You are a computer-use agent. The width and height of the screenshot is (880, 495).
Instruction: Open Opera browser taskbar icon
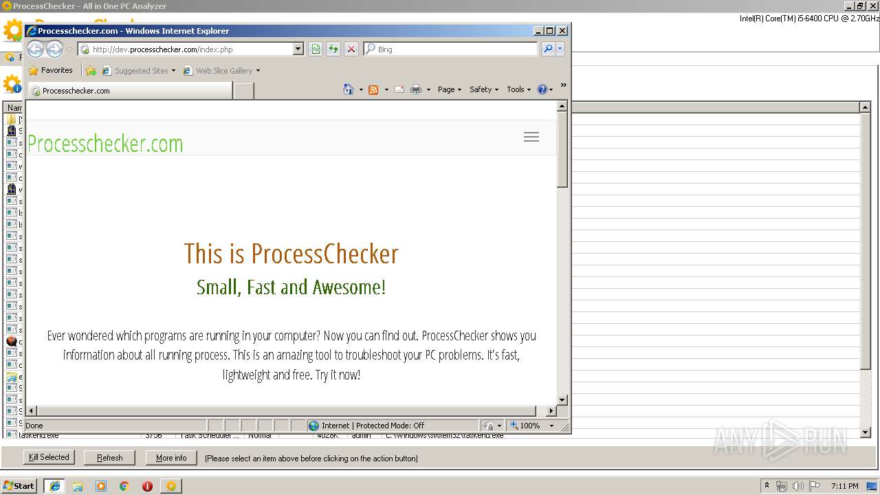pos(147,486)
